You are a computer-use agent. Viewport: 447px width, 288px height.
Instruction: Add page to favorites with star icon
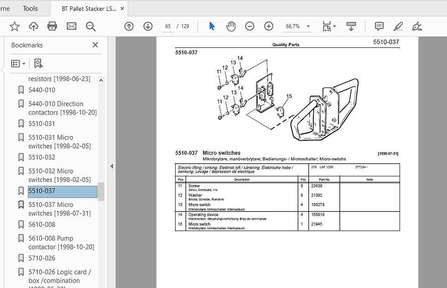click(15, 26)
